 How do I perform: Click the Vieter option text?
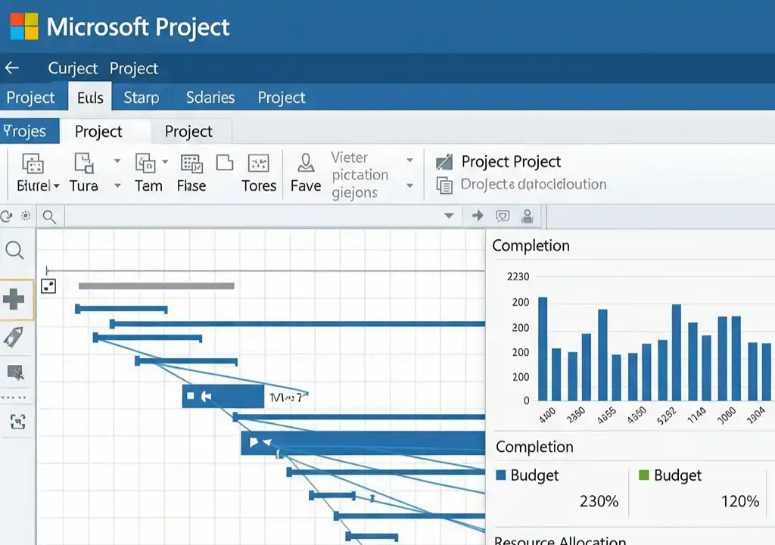pyautogui.click(x=350, y=157)
